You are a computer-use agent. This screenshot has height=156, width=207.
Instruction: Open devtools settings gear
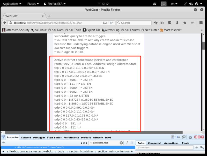(x=190, y=137)
